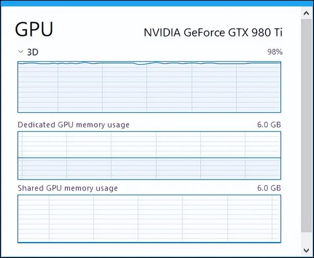This screenshot has height=258, width=314.
Task: Collapse the 3D engine dropdown chevron
Action: pos(21,52)
